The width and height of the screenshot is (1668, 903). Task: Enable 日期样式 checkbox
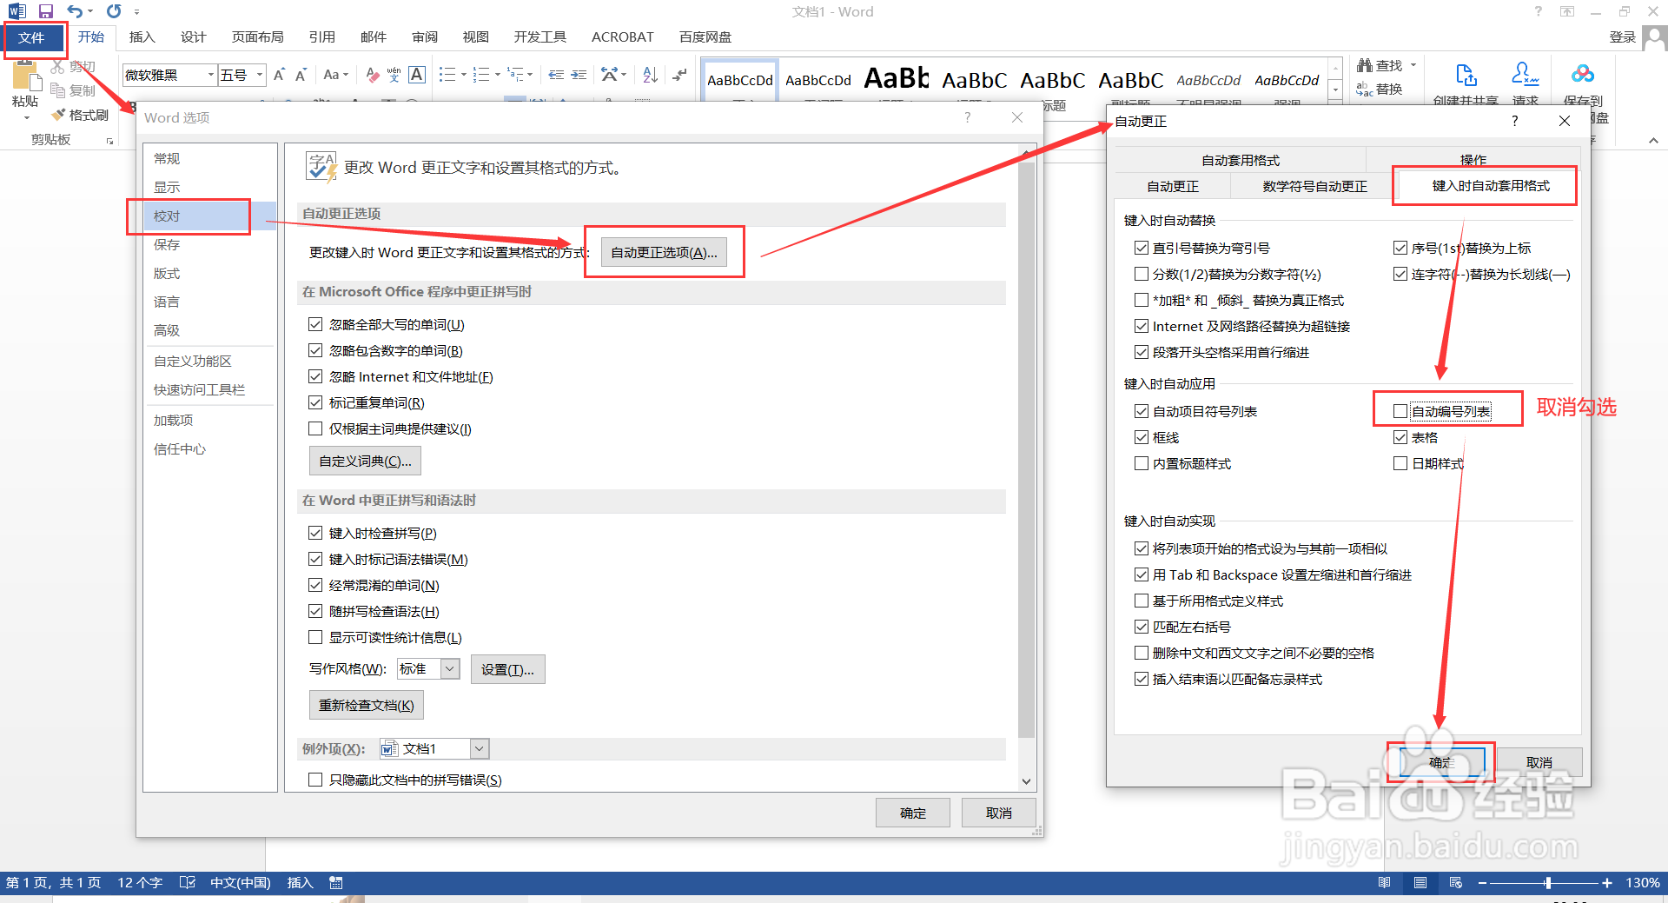coord(1400,463)
